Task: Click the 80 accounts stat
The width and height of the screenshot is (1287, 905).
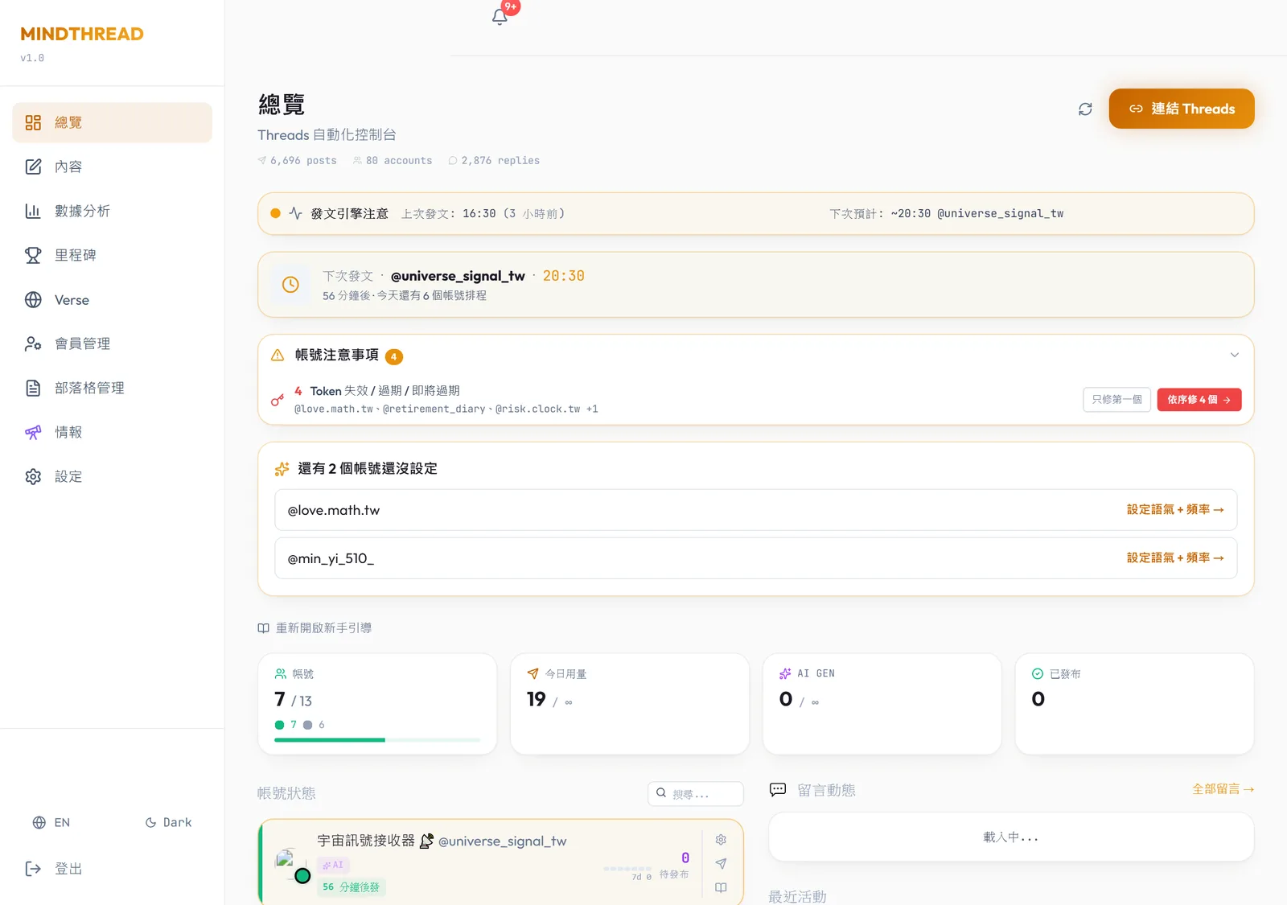Action: (x=393, y=161)
